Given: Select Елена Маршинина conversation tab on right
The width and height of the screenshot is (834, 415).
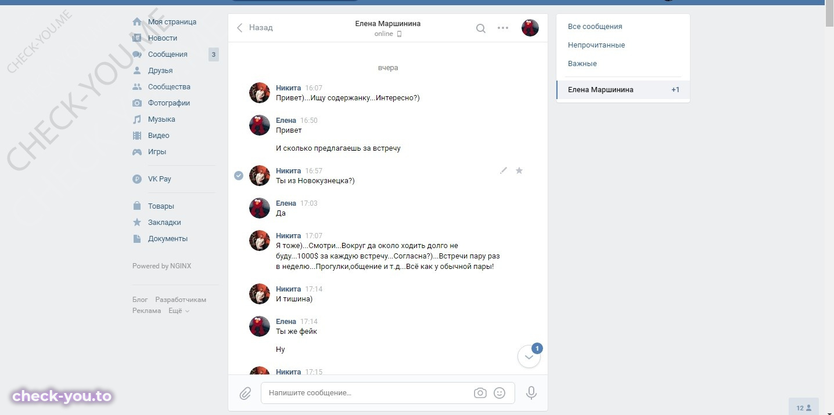Looking at the screenshot, I should click(623, 90).
